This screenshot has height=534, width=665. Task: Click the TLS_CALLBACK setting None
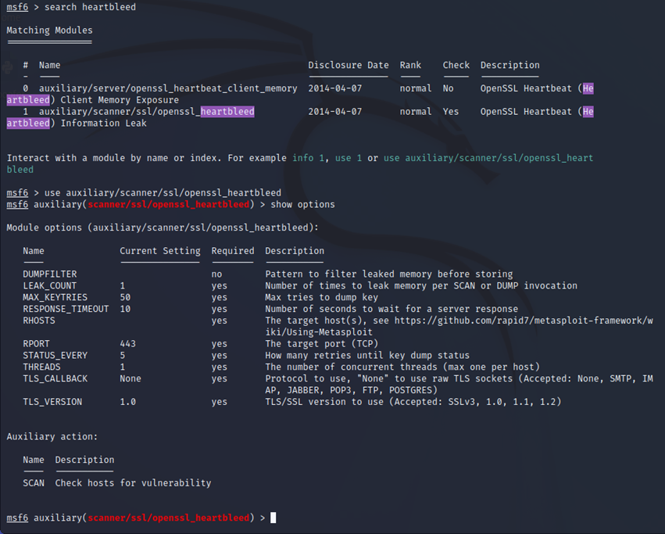click(130, 378)
